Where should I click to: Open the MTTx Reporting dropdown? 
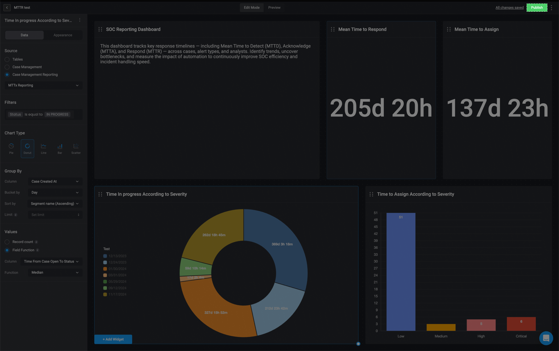click(44, 85)
